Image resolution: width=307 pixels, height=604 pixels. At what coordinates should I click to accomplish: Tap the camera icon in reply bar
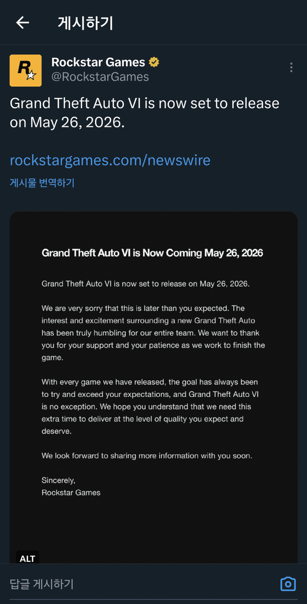(x=288, y=584)
